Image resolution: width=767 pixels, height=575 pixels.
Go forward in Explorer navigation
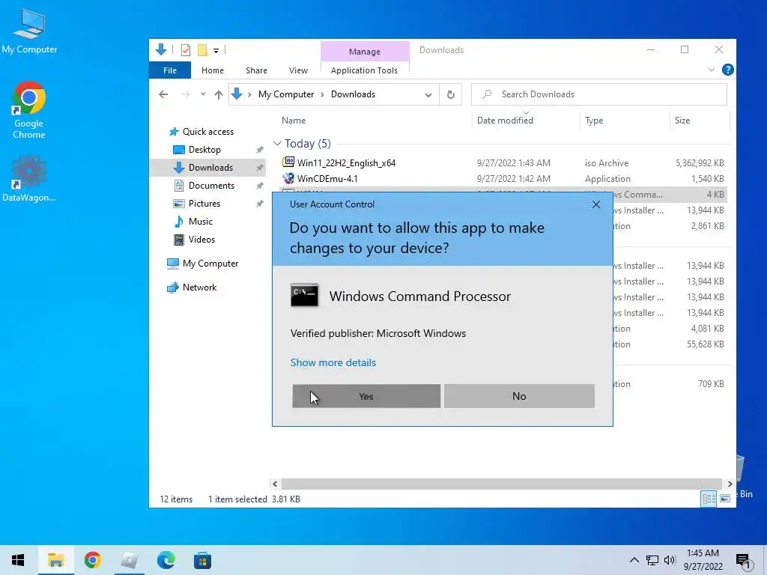(x=186, y=94)
